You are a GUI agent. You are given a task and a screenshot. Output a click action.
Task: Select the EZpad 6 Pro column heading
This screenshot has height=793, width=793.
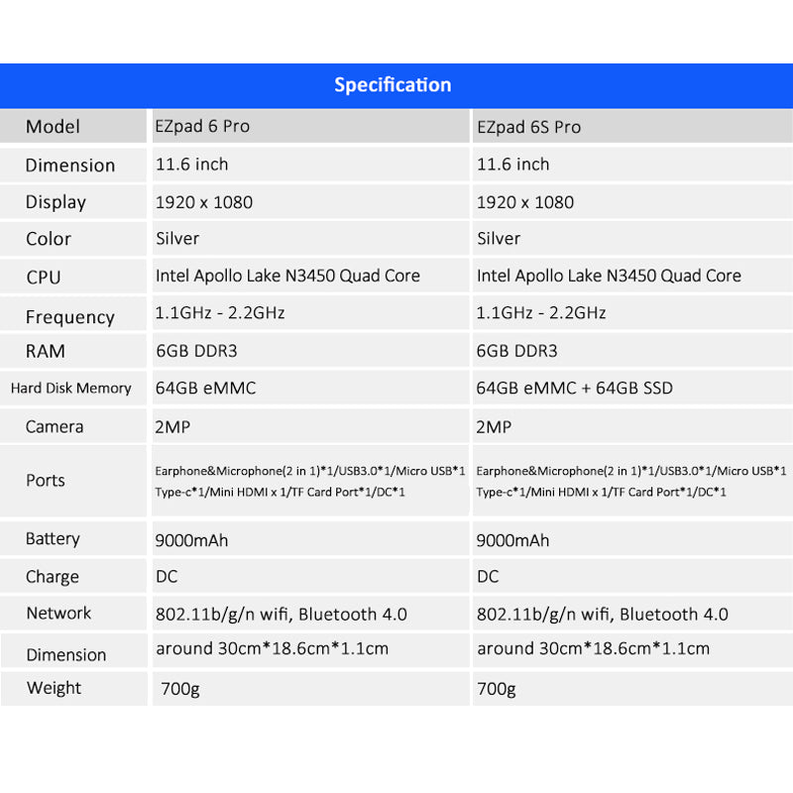tap(202, 127)
